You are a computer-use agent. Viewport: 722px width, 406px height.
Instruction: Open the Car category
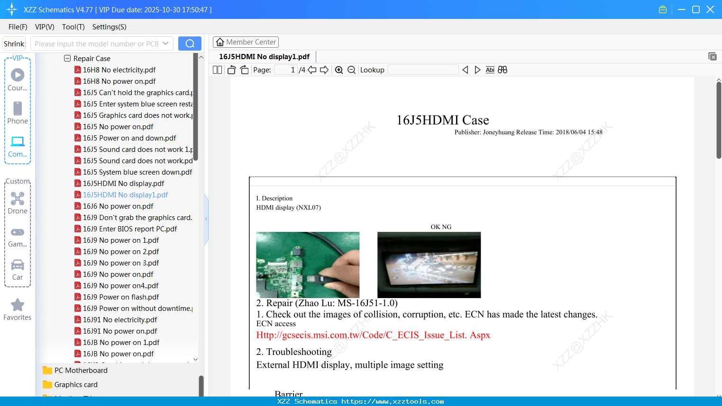tap(18, 270)
